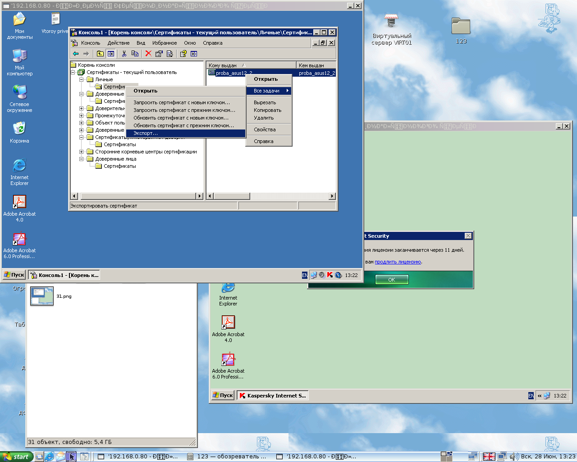Click the продлить лицензию link
The height and width of the screenshot is (462, 577).
[x=398, y=262]
